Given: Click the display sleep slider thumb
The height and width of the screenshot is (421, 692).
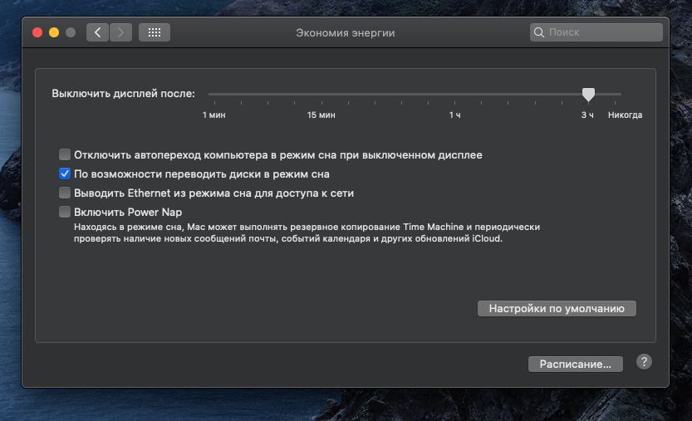Looking at the screenshot, I should pos(588,95).
